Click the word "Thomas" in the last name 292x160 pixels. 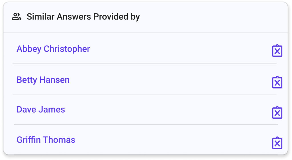pos(59,140)
